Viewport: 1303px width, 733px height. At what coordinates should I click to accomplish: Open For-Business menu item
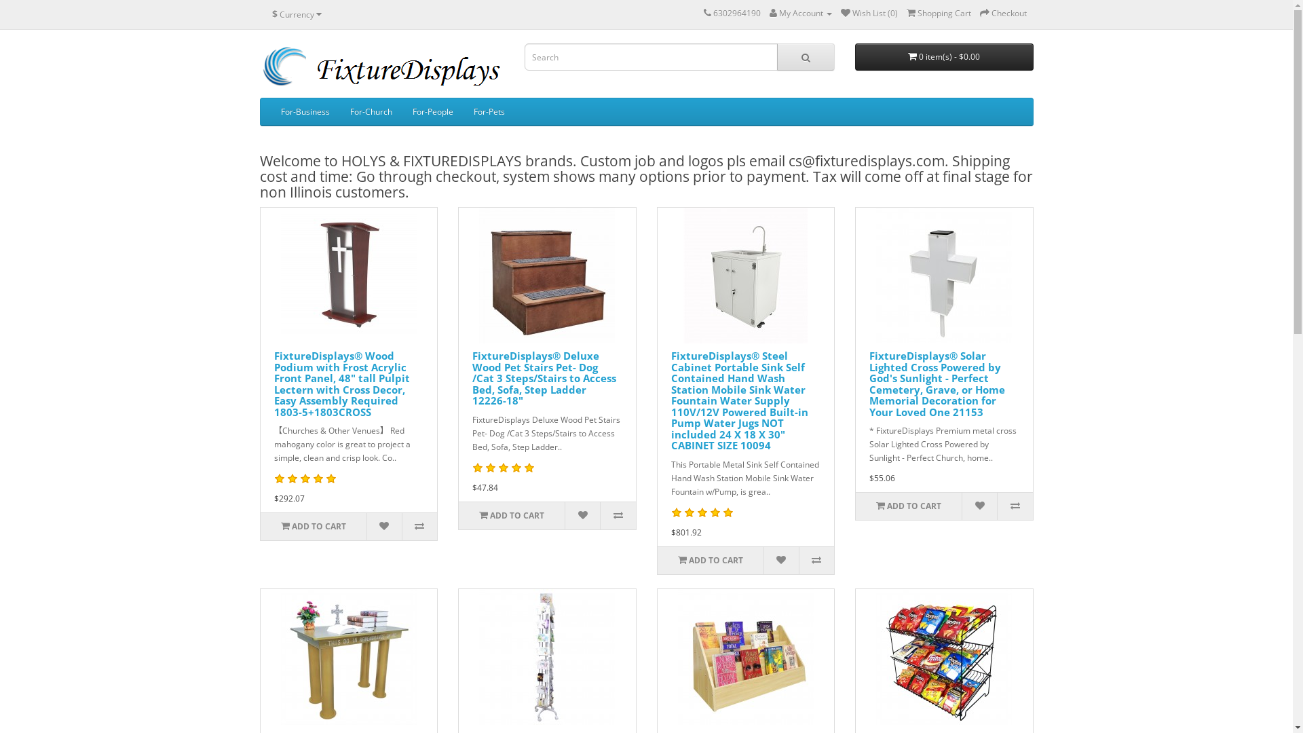pos(305,112)
